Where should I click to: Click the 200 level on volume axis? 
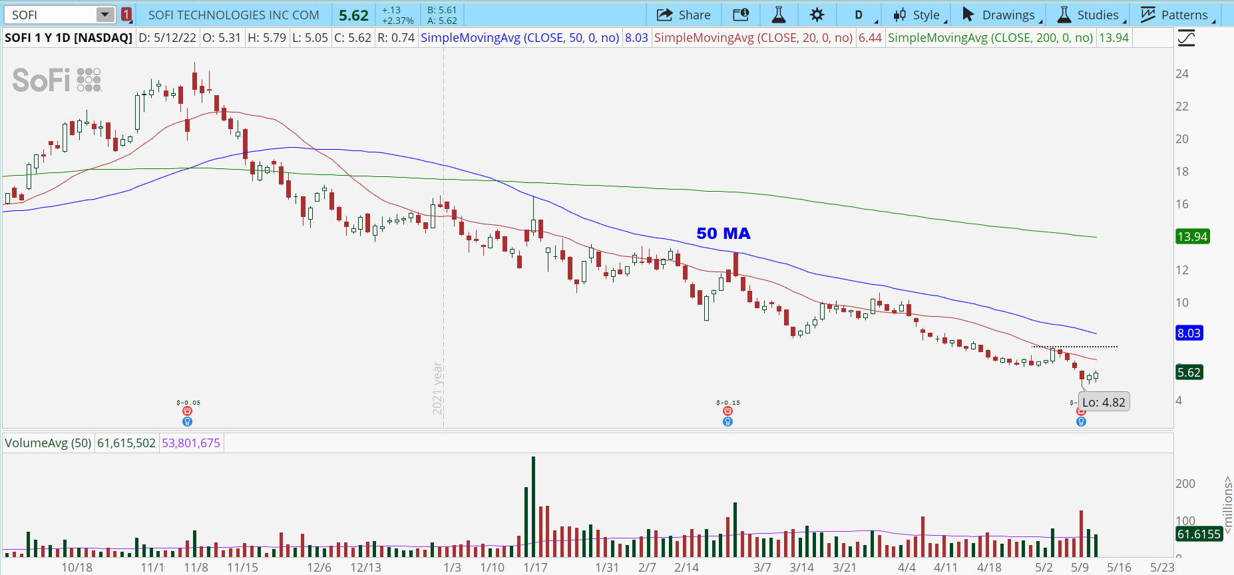[1185, 484]
